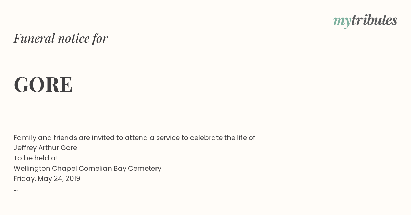The width and height of the screenshot is (411, 215).
Task: Click the date Friday, May 24, 2019
Action: (x=47, y=179)
